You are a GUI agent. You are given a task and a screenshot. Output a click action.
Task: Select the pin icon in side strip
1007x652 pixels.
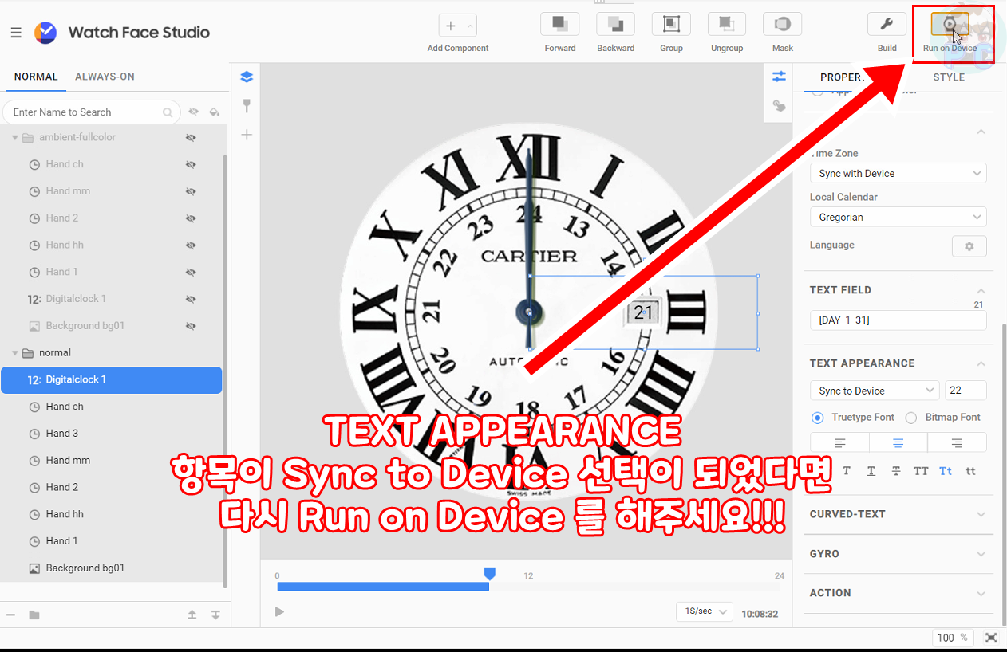coord(247,105)
